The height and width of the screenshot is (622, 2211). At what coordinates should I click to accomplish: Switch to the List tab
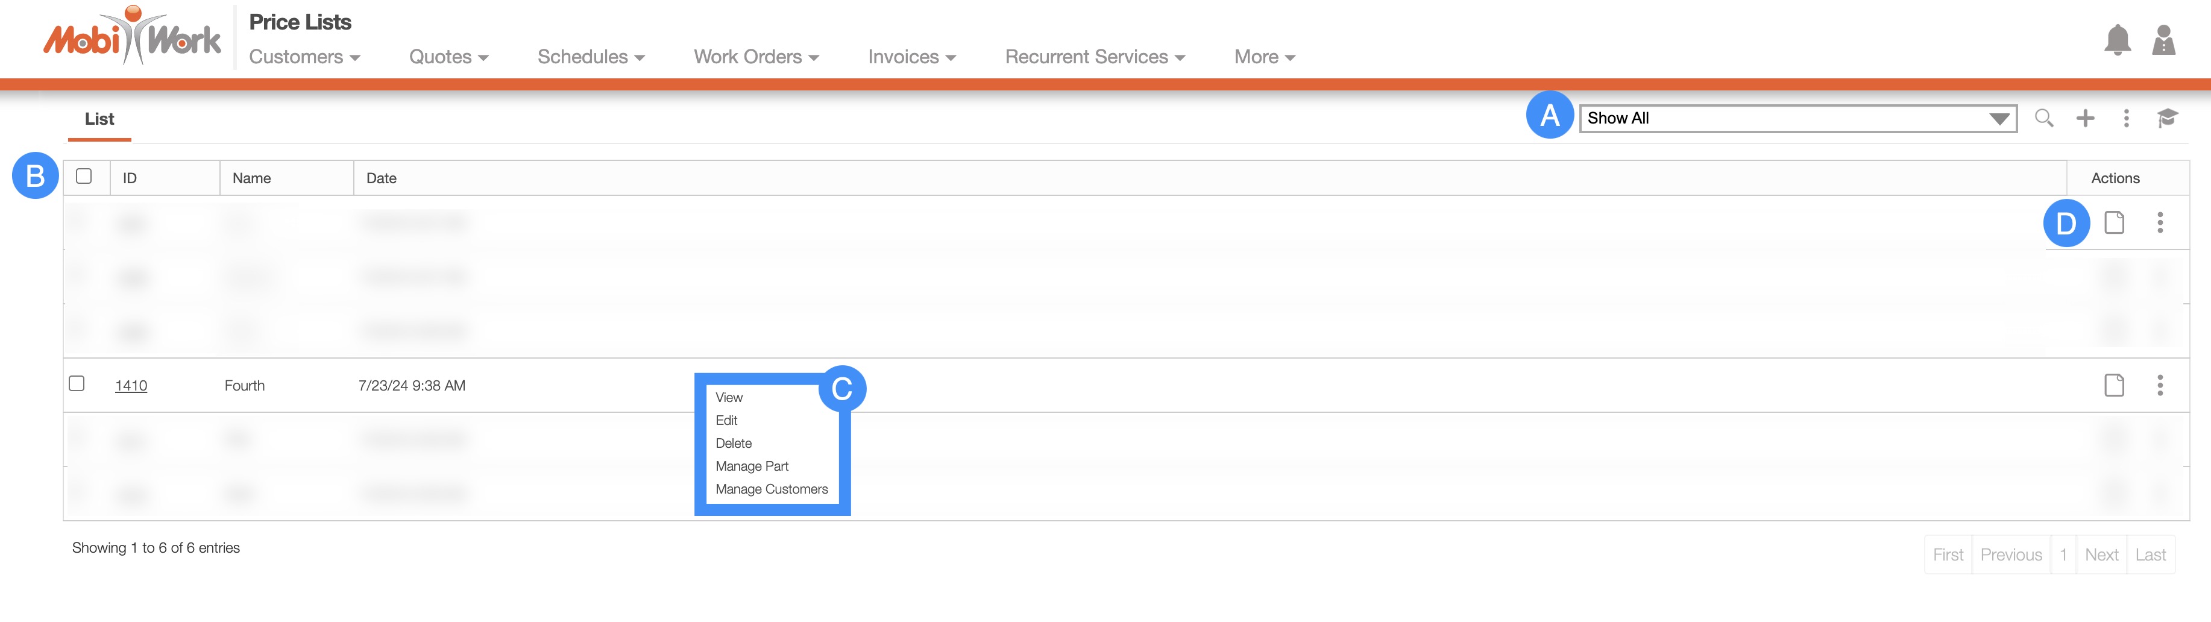99,119
